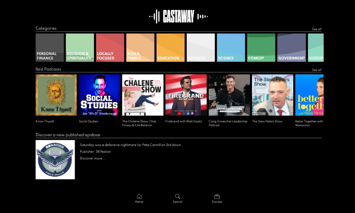Click the Categories section heading
The width and height of the screenshot is (355, 213).
pos(46,28)
